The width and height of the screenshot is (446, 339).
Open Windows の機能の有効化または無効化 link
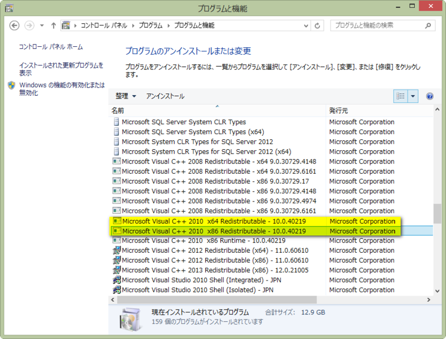tap(62, 89)
